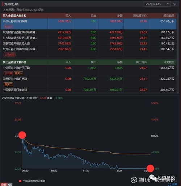Click the red trade marker at 09:30
Screen dimensions: 181x186
tap(22, 135)
